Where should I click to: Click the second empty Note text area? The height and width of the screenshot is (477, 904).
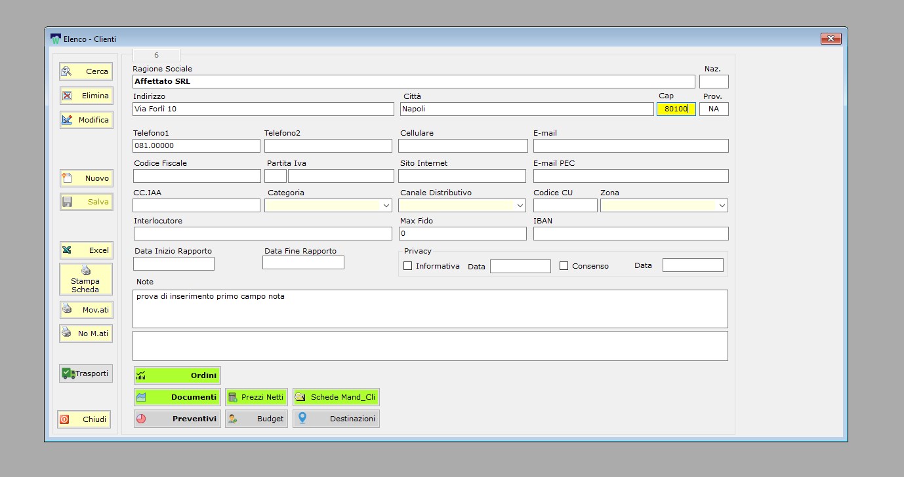(430, 346)
